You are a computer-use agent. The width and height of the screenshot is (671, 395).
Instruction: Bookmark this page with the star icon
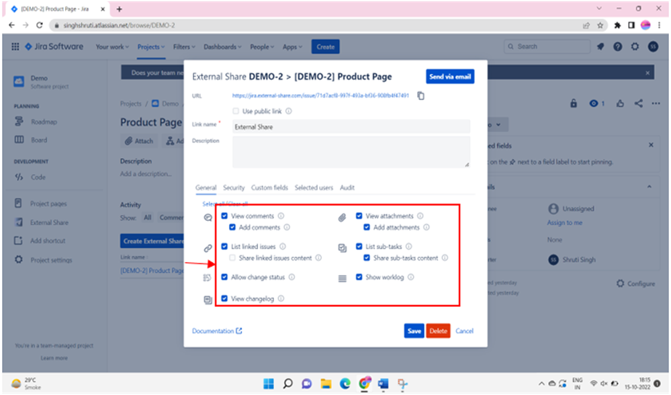point(600,26)
